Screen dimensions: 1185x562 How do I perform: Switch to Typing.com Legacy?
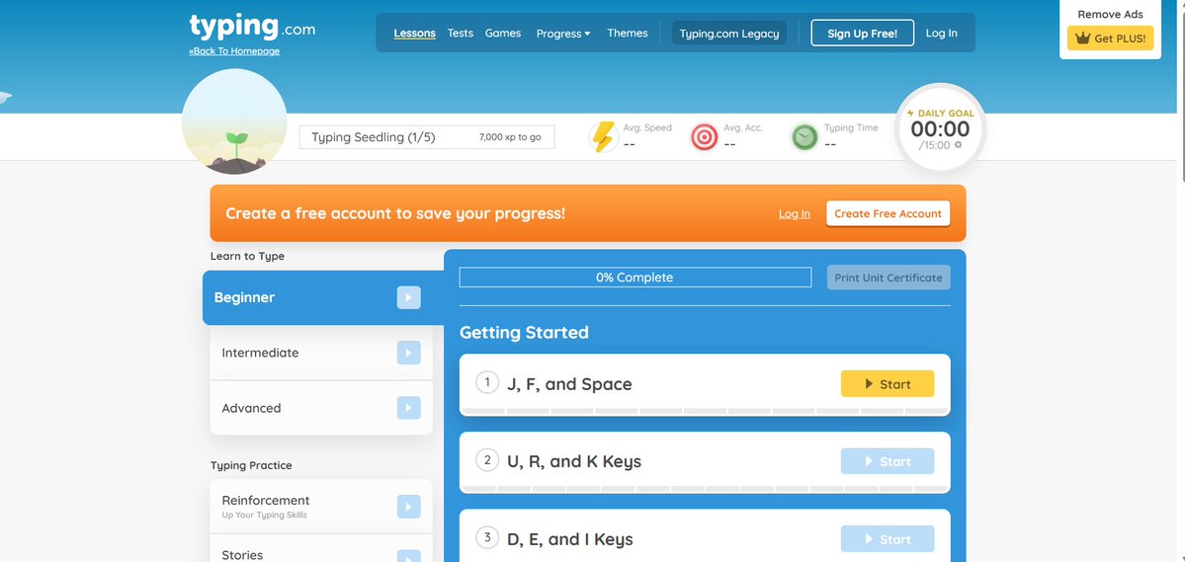(729, 34)
